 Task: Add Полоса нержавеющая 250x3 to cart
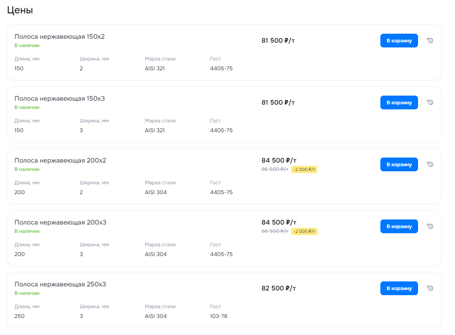click(x=399, y=288)
